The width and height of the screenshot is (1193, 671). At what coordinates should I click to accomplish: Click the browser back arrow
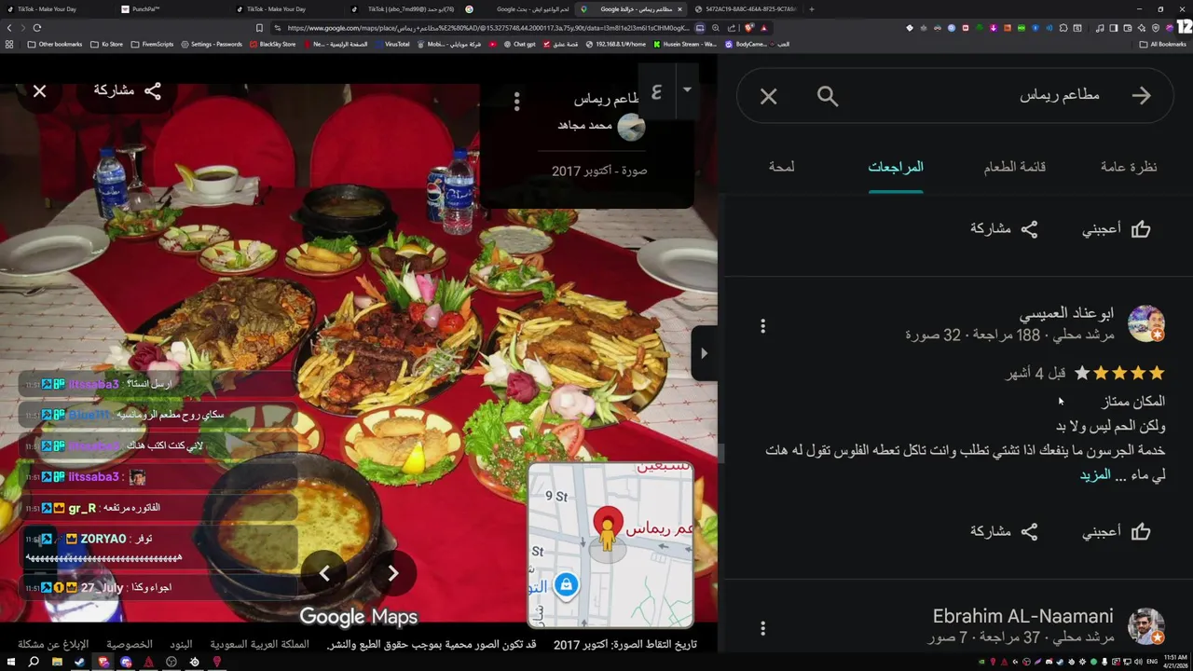pos(9,28)
